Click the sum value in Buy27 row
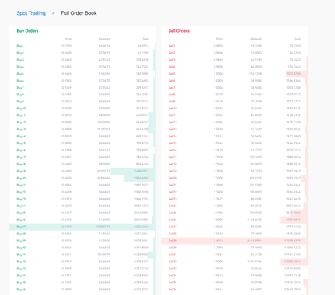 (x=141, y=227)
